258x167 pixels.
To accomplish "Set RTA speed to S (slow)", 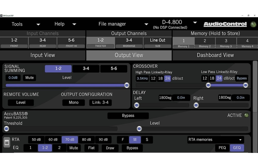I will tap(147, 140).
